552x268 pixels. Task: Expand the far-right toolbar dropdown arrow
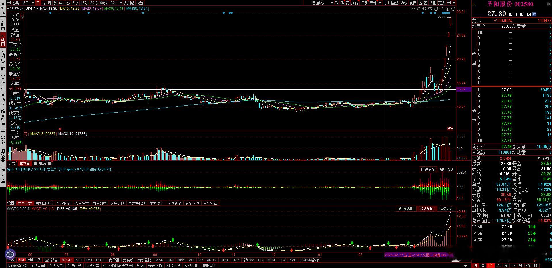(x=454, y=3)
